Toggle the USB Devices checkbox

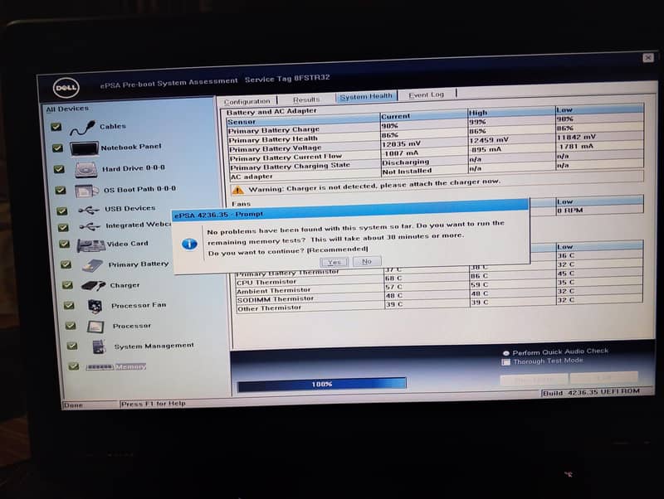[x=62, y=211]
